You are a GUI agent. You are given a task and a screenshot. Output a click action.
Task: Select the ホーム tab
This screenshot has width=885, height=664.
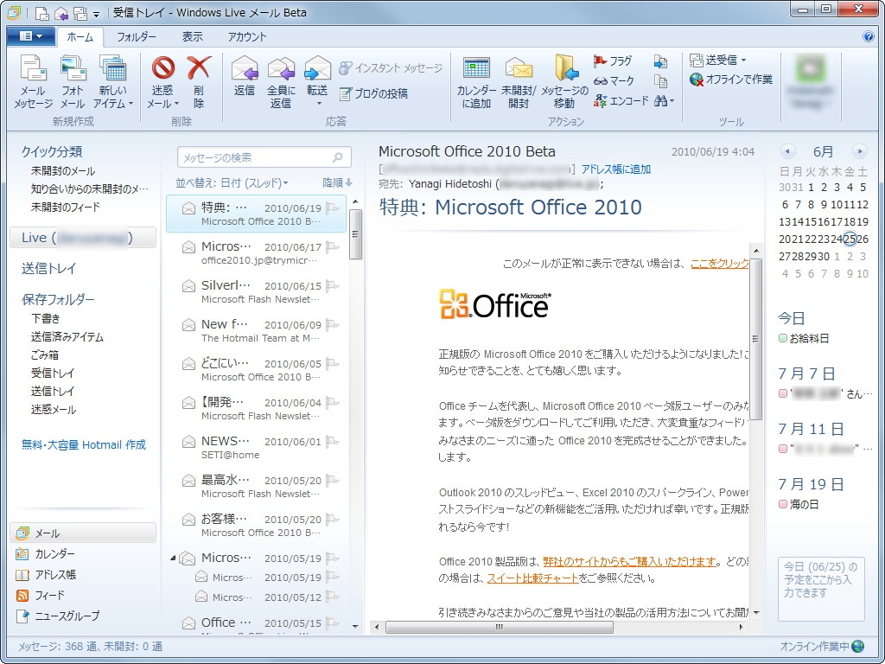80,36
